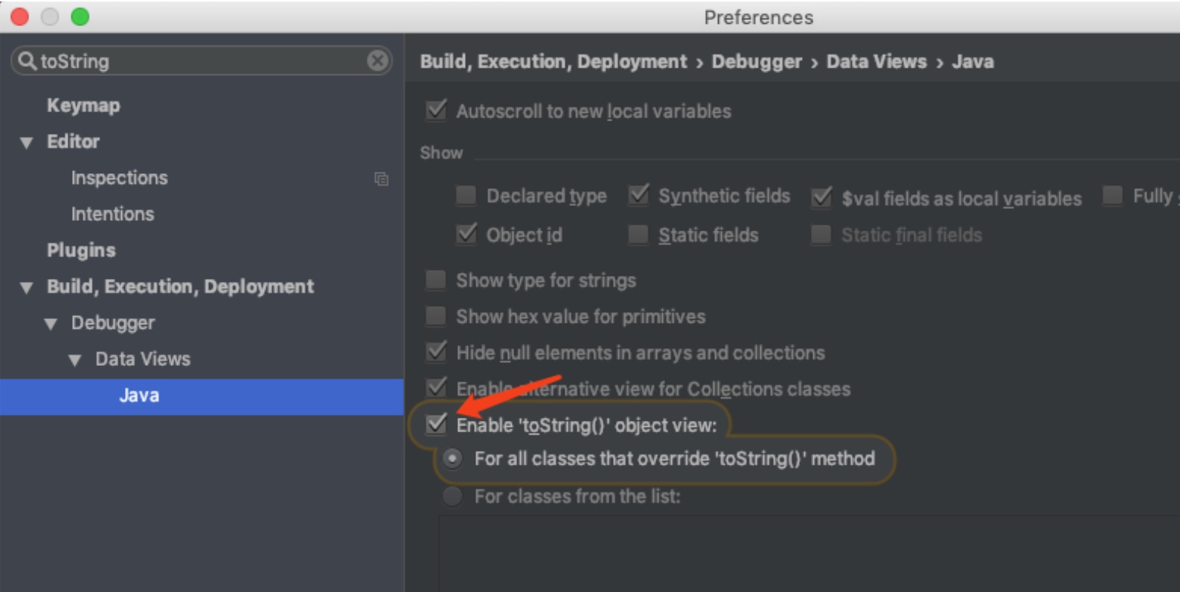Click into the toString search box

point(201,61)
